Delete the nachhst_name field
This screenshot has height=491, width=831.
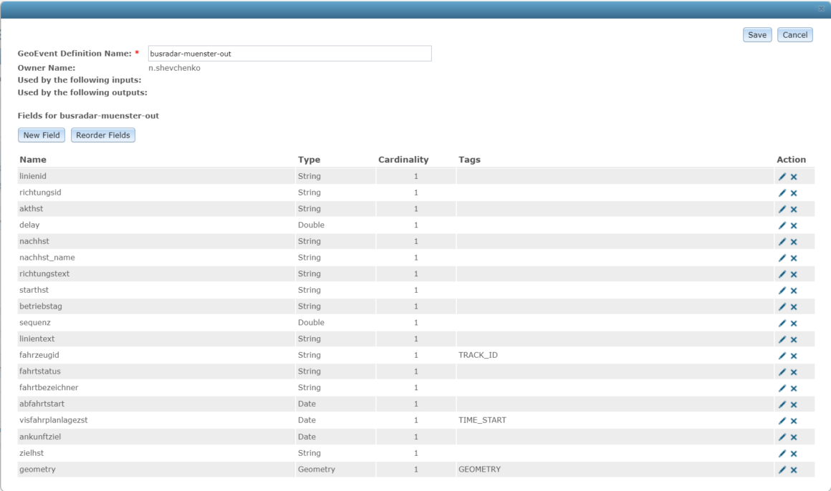(794, 258)
